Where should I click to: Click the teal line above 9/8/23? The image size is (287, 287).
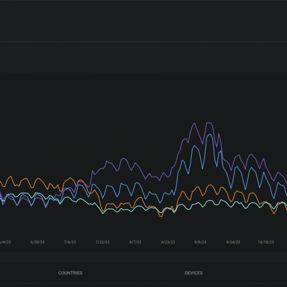coord(200,206)
